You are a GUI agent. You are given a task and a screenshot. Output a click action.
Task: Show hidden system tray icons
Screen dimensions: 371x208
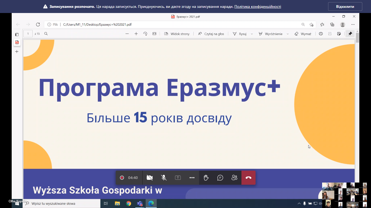coord(299,203)
